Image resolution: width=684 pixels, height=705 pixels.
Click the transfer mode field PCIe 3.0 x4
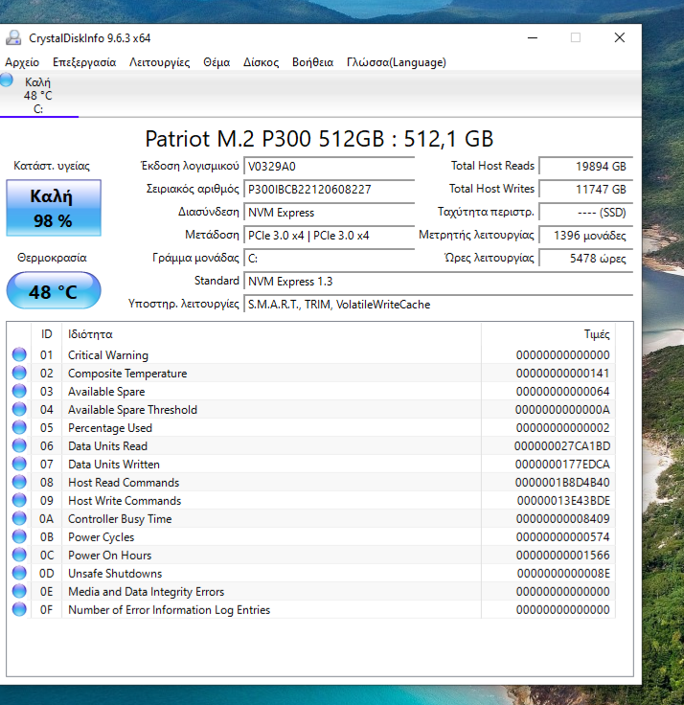click(329, 235)
